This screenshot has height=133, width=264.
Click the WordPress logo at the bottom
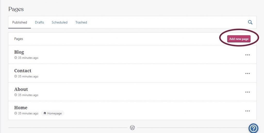click(132, 128)
